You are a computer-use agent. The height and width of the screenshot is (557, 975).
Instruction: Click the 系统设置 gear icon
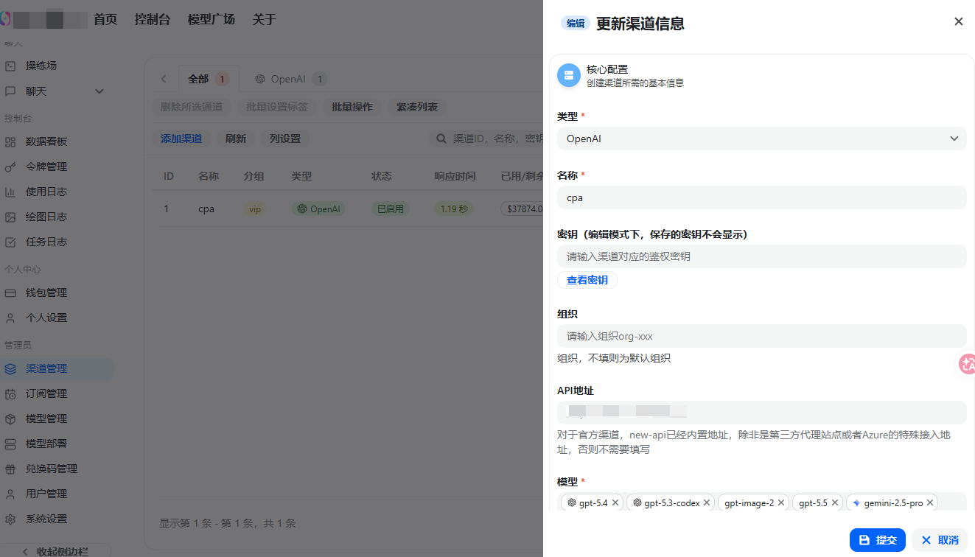click(10, 519)
